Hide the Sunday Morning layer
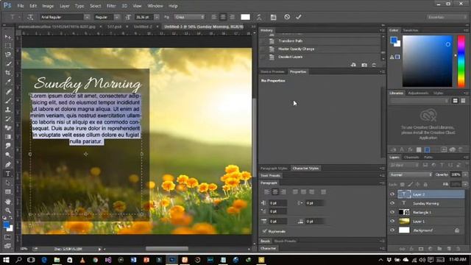Image resolution: width=471 pixels, height=265 pixels. tap(392, 203)
